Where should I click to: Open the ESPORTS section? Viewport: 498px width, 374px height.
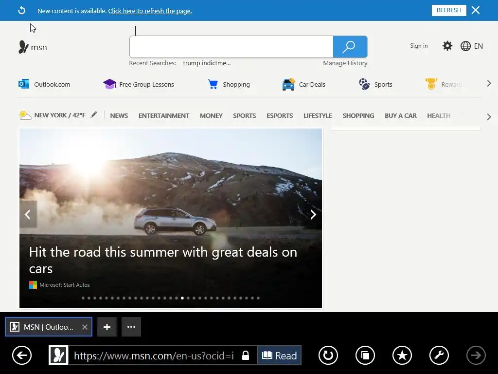280,116
